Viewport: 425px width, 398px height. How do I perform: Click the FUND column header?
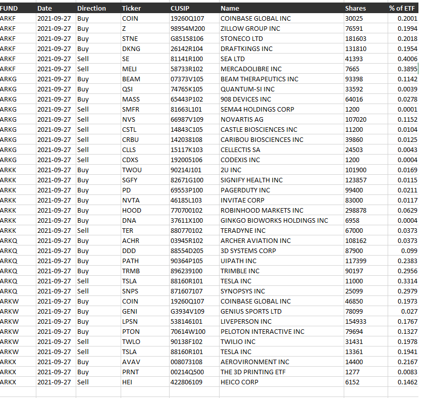(9, 8)
